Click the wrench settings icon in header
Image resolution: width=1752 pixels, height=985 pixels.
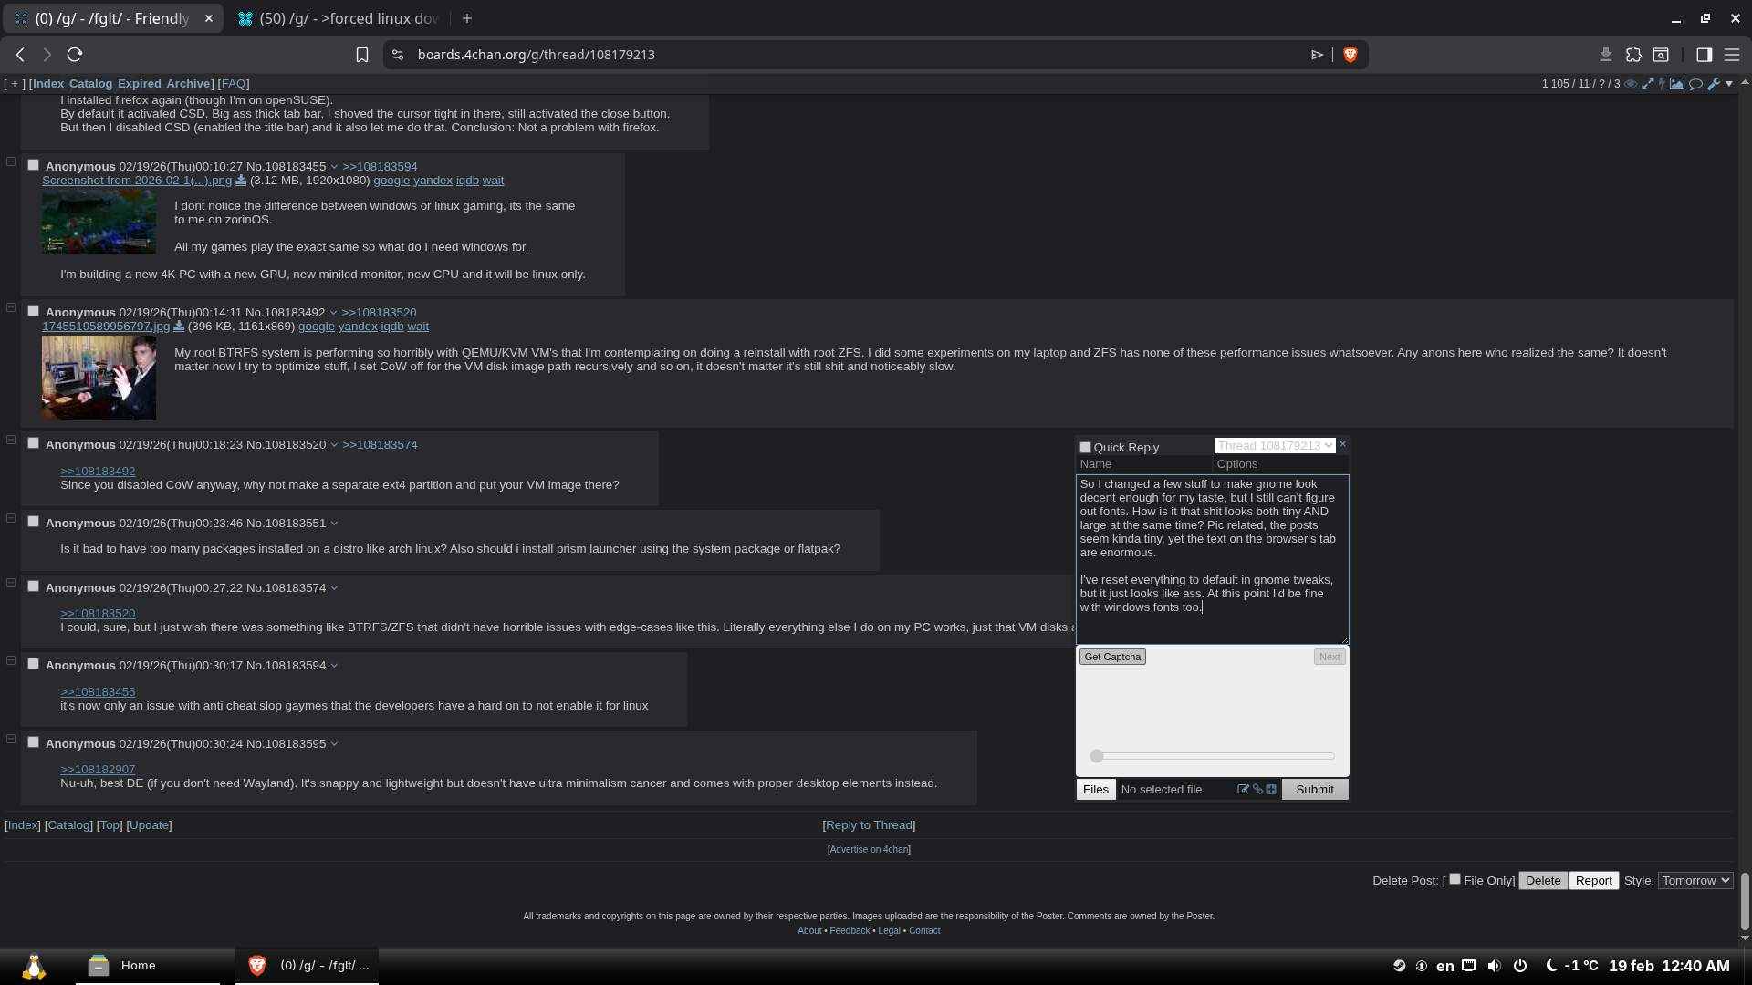(1714, 83)
